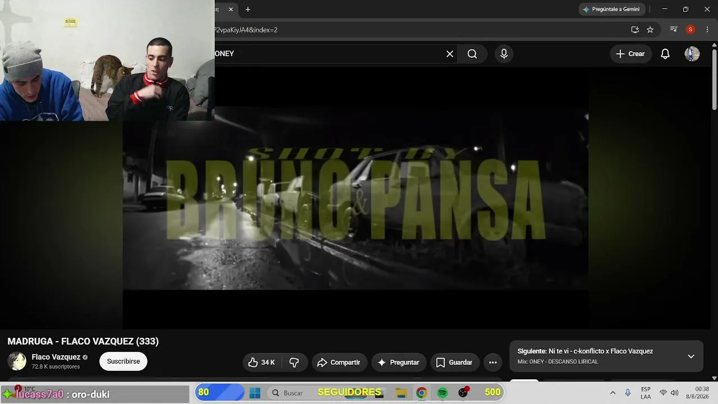This screenshot has height=404, width=718.
Task: Click the video title MADRUGA - FLACO VAZQUEZ (333)
Action: pyautogui.click(x=83, y=341)
